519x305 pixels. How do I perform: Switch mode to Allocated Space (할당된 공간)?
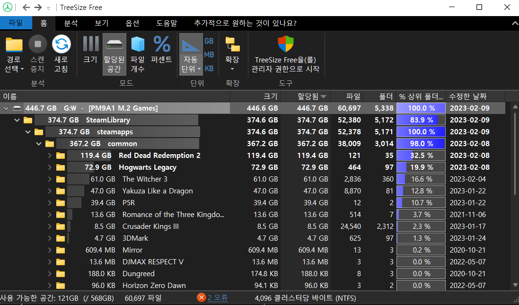114,54
